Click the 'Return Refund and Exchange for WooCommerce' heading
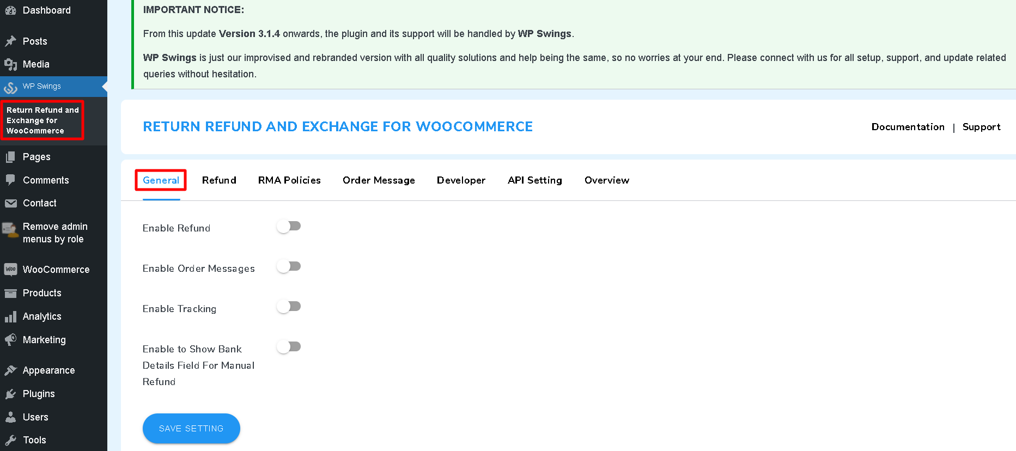1016x451 pixels. [x=338, y=126]
